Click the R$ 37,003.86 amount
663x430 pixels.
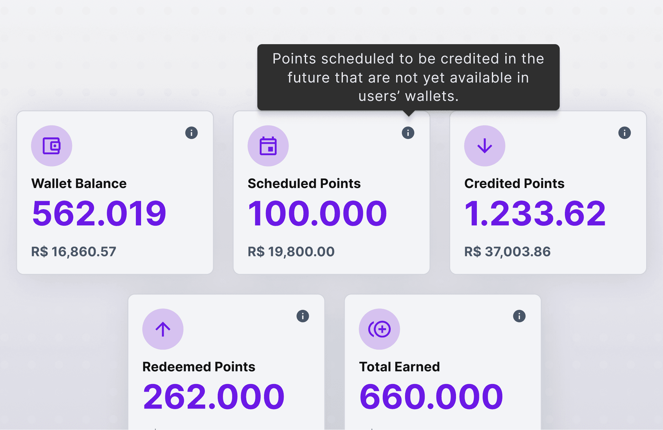(x=508, y=251)
